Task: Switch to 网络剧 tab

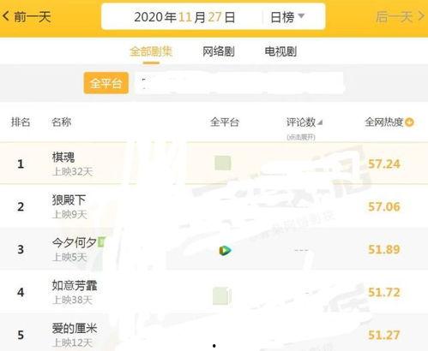Action: [x=219, y=51]
